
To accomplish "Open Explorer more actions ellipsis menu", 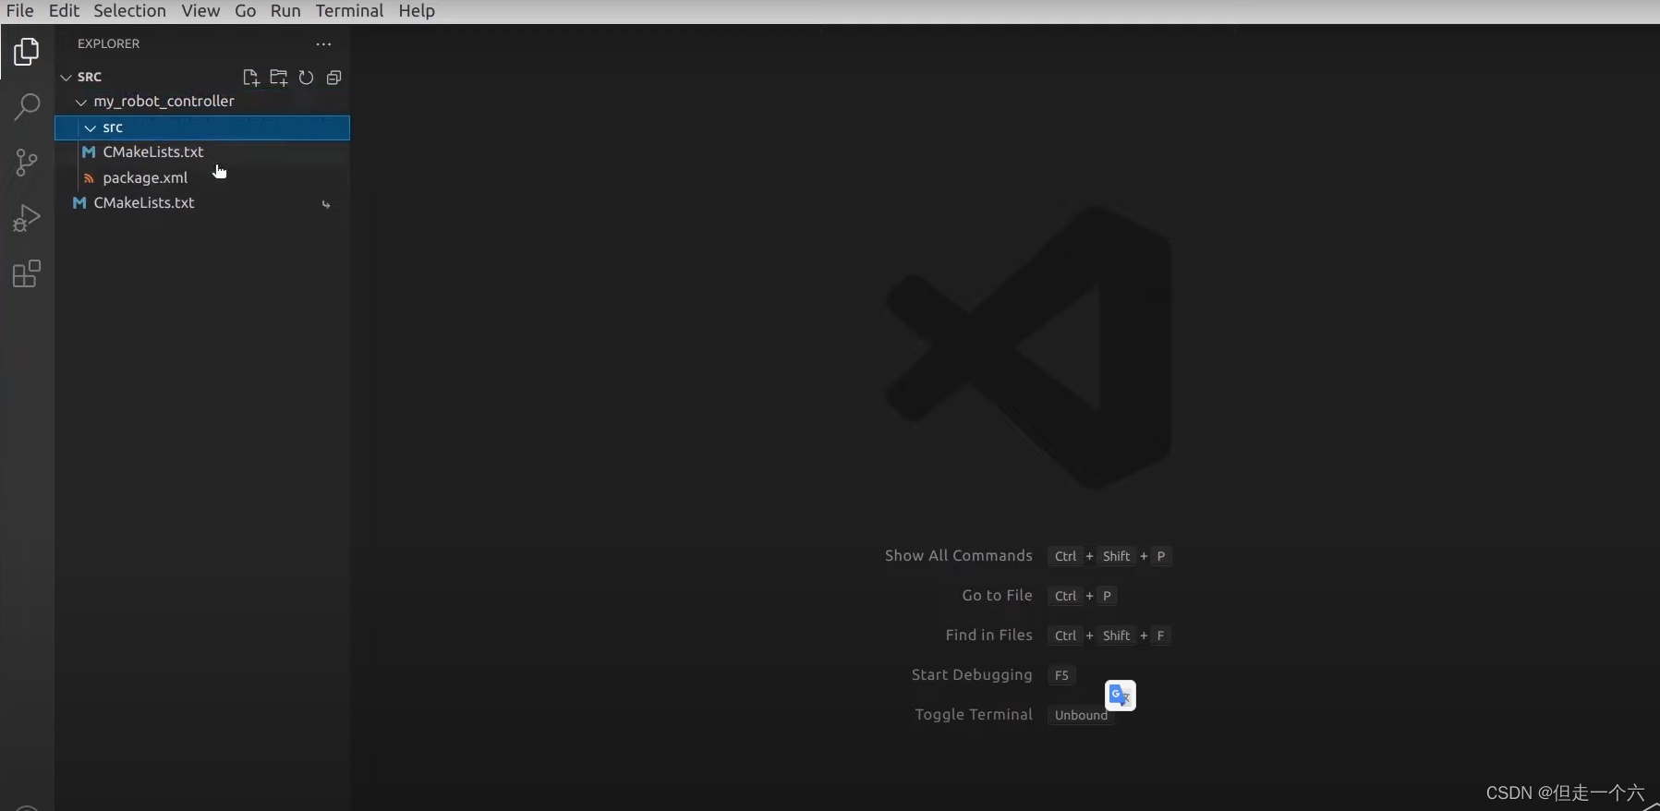I will [x=323, y=44].
